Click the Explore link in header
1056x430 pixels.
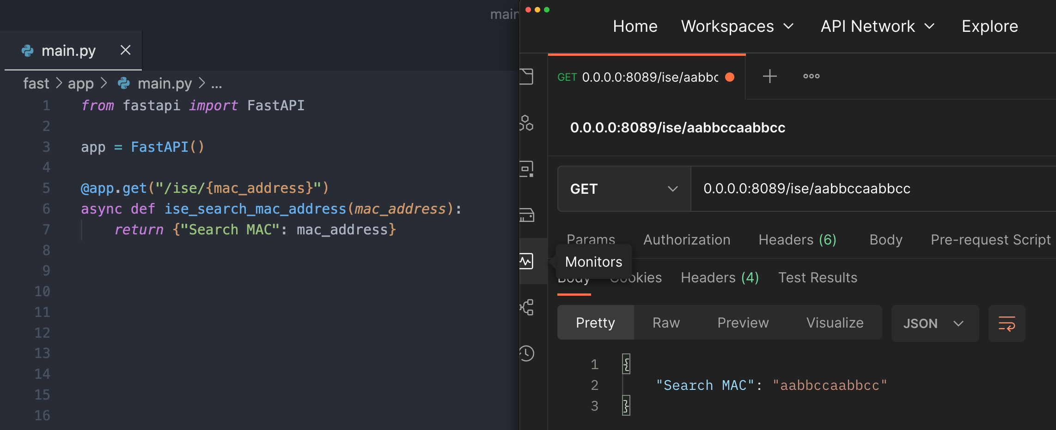pyautogui.click(x=989, y=26)
